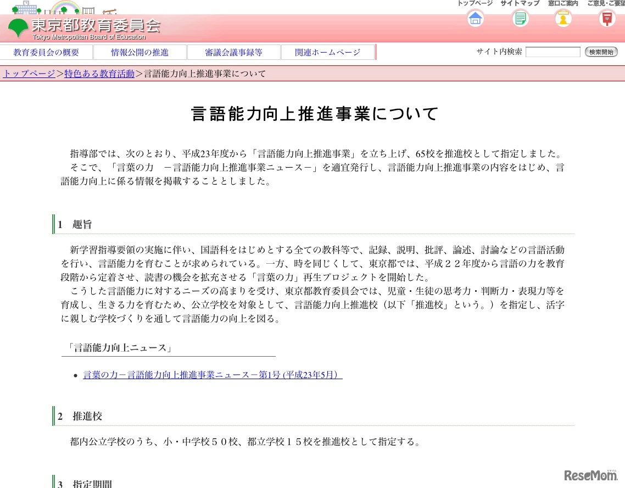Click the ご意見・ご要望 text label
Image resolution: width=625 pixels, height=488 pixels.
(x=606, y=3)
